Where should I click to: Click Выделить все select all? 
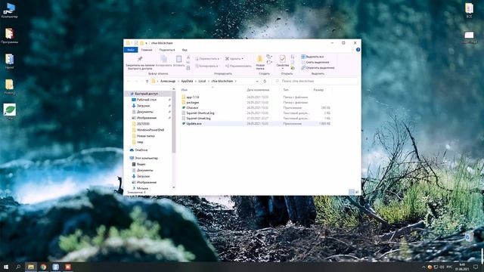(x=312, y=57)
